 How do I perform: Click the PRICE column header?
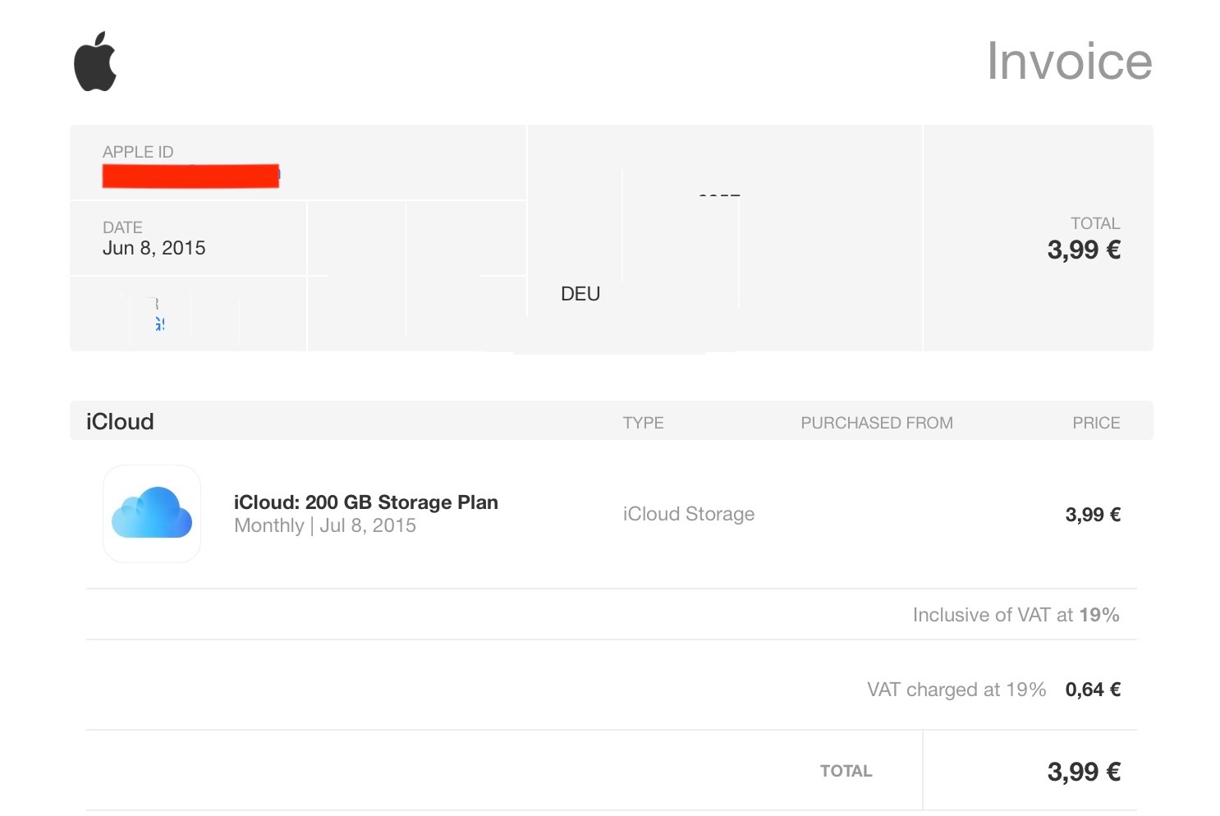tap(1096, 423)
